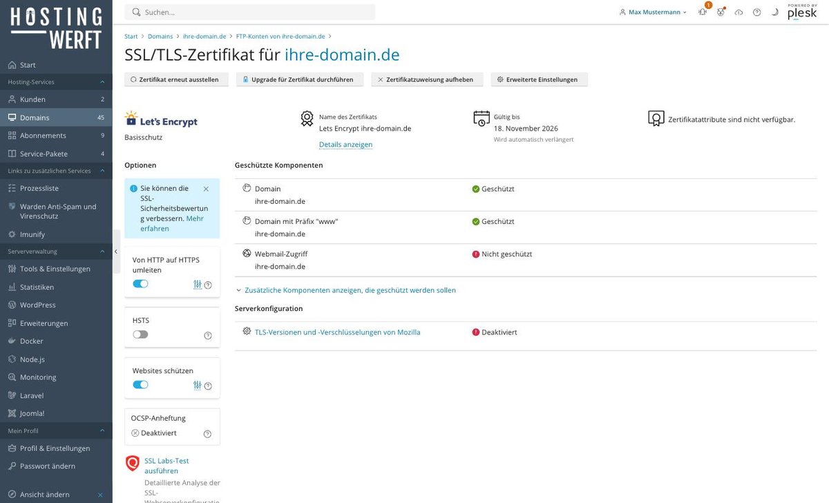This screenshot has height=503, width=829.
Task: Click SSL Labs-Test ausführen link
Action: pyautogui.click(x=166, y=466)
